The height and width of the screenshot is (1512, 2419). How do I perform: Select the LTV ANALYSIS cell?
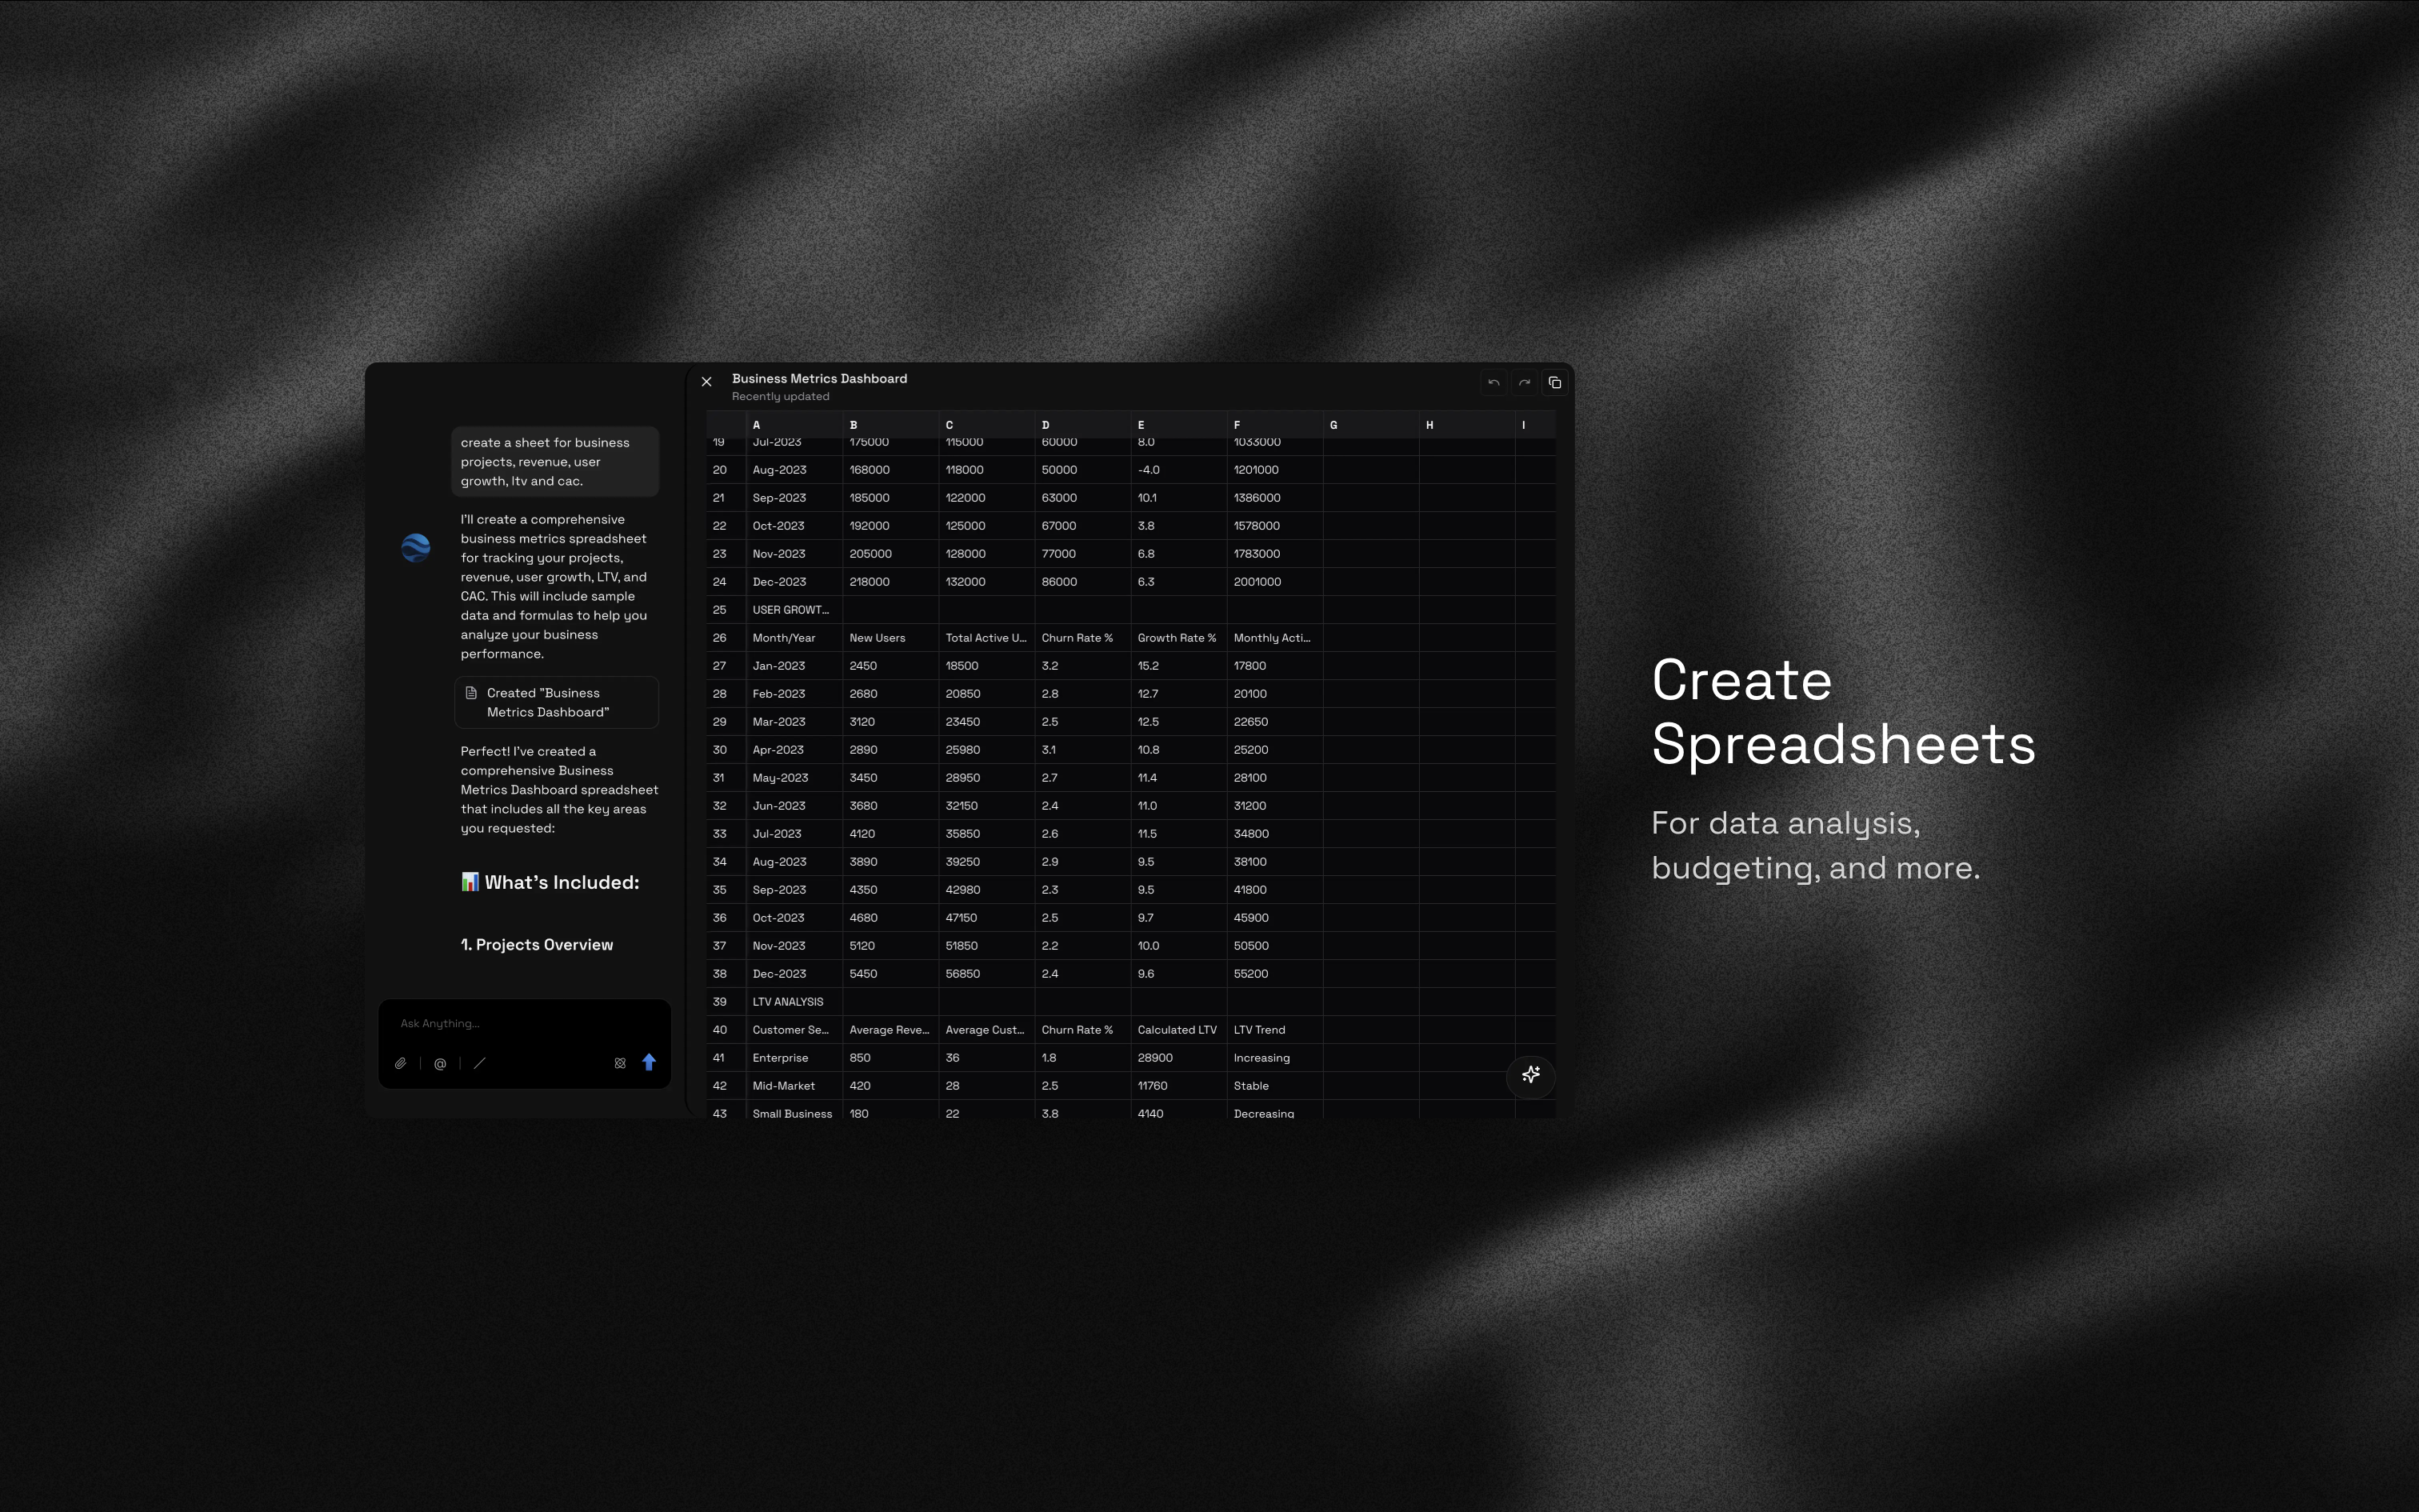[x=789, y=1002]
